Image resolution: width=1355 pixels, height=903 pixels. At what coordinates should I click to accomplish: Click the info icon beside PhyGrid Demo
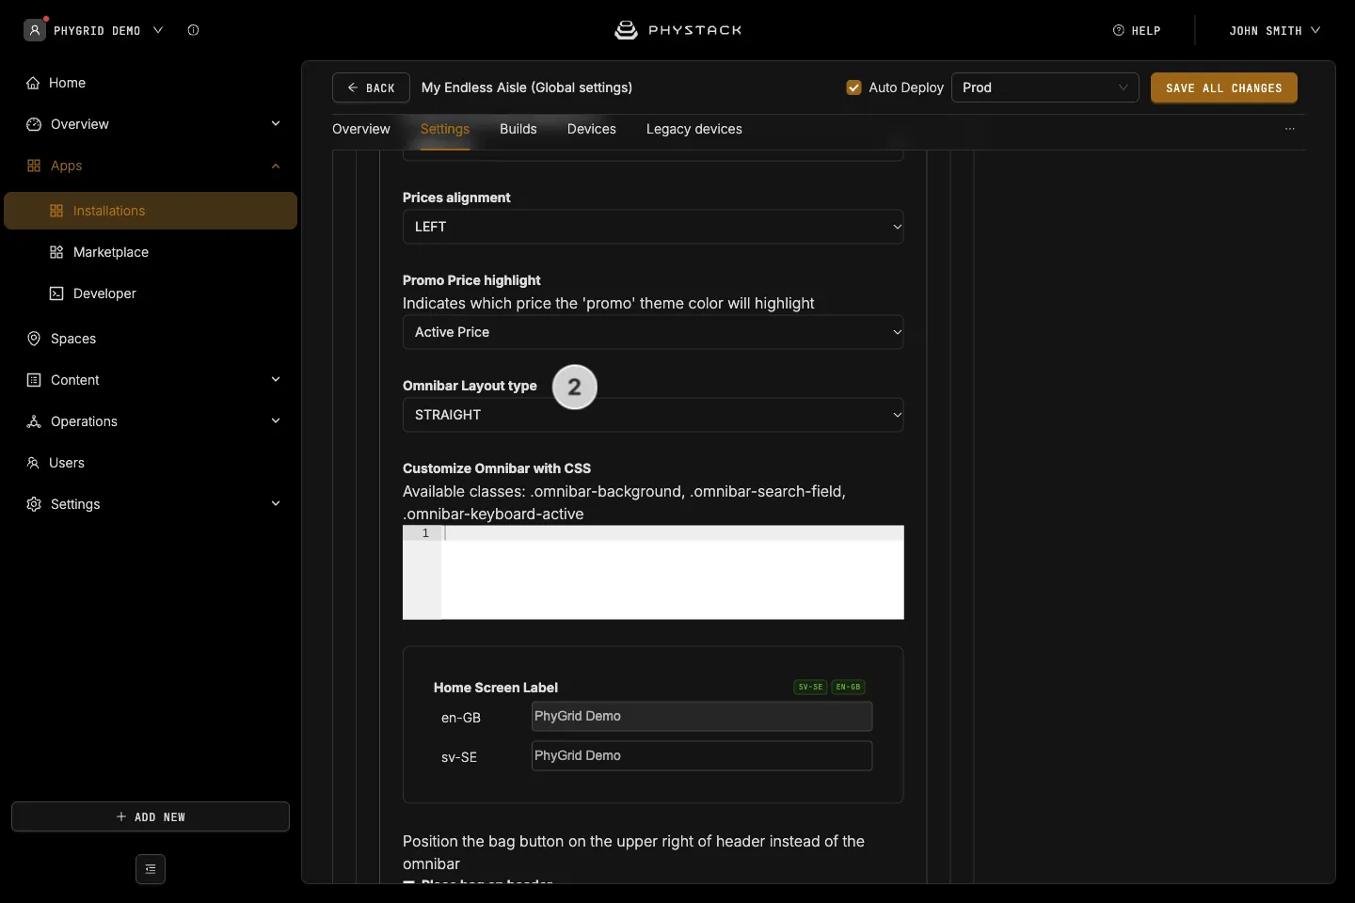pyautogui.click(x=193, y=30)
